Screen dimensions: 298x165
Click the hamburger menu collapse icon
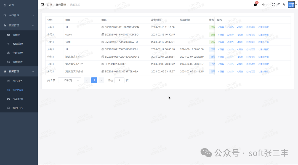[42, 4]
